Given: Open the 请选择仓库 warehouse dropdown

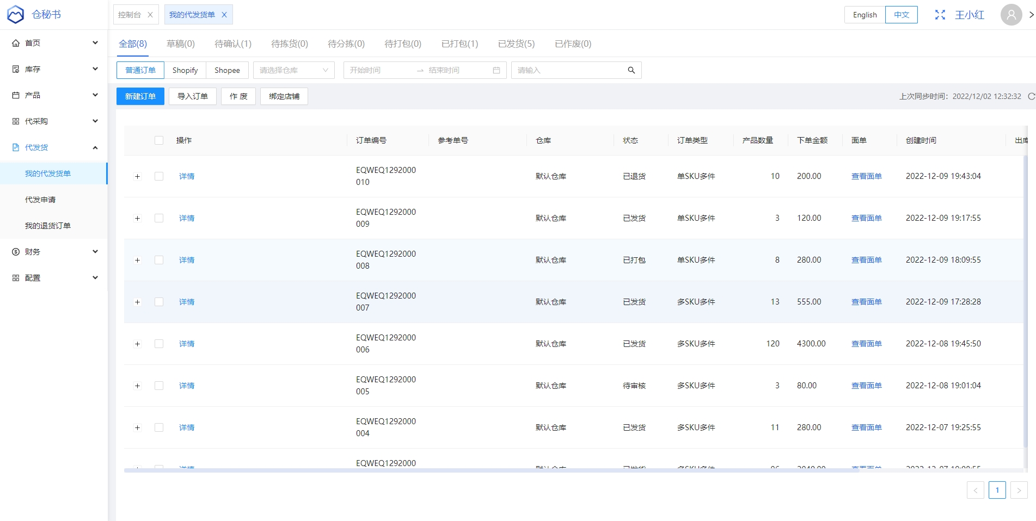Looking at the screenshot, I should tap(294, 70).
